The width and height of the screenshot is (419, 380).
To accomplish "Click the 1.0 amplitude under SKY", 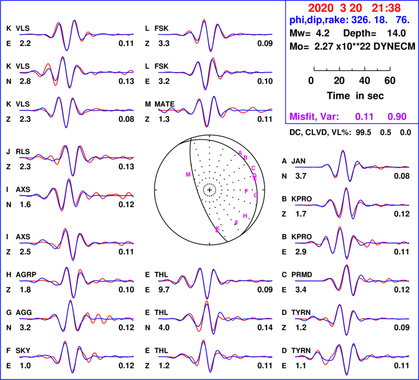I will coord(25,365).
